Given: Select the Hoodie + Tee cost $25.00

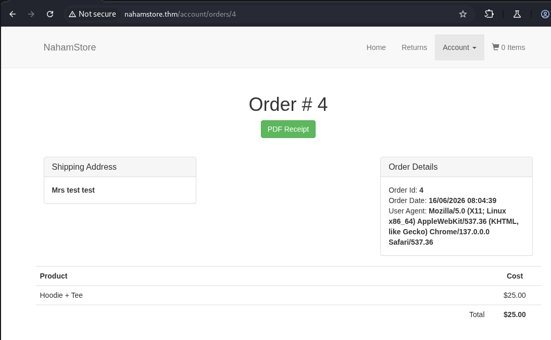Looking at the screenshot, I should (x=515, y=295).
